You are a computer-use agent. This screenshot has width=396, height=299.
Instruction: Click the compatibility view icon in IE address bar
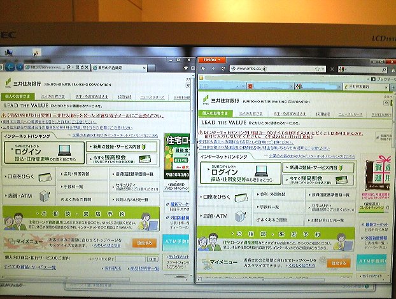coord(78,67)
